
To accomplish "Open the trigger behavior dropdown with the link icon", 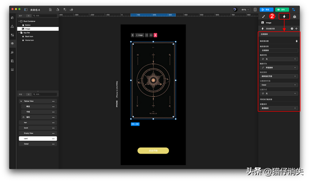I will (x=279, y=67).
